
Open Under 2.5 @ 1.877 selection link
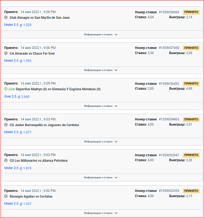point(18,132)
